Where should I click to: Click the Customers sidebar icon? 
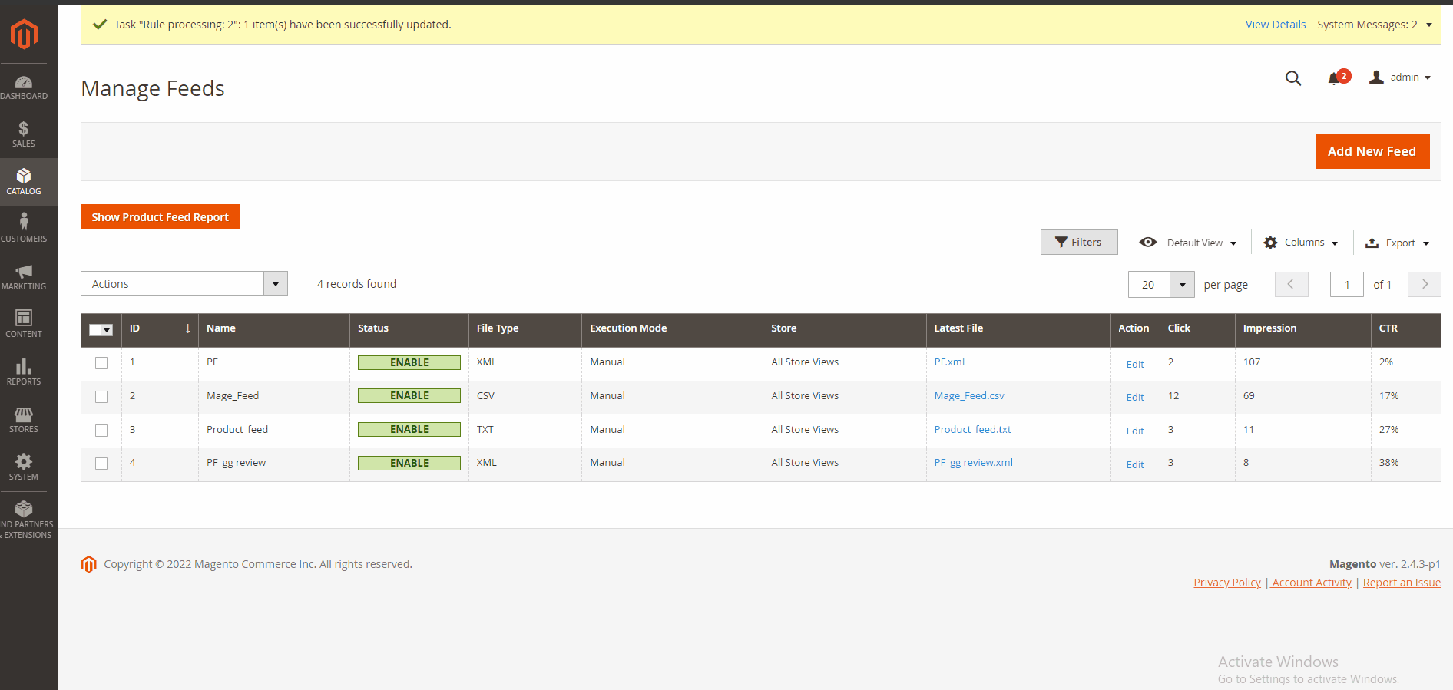point(24,223)
